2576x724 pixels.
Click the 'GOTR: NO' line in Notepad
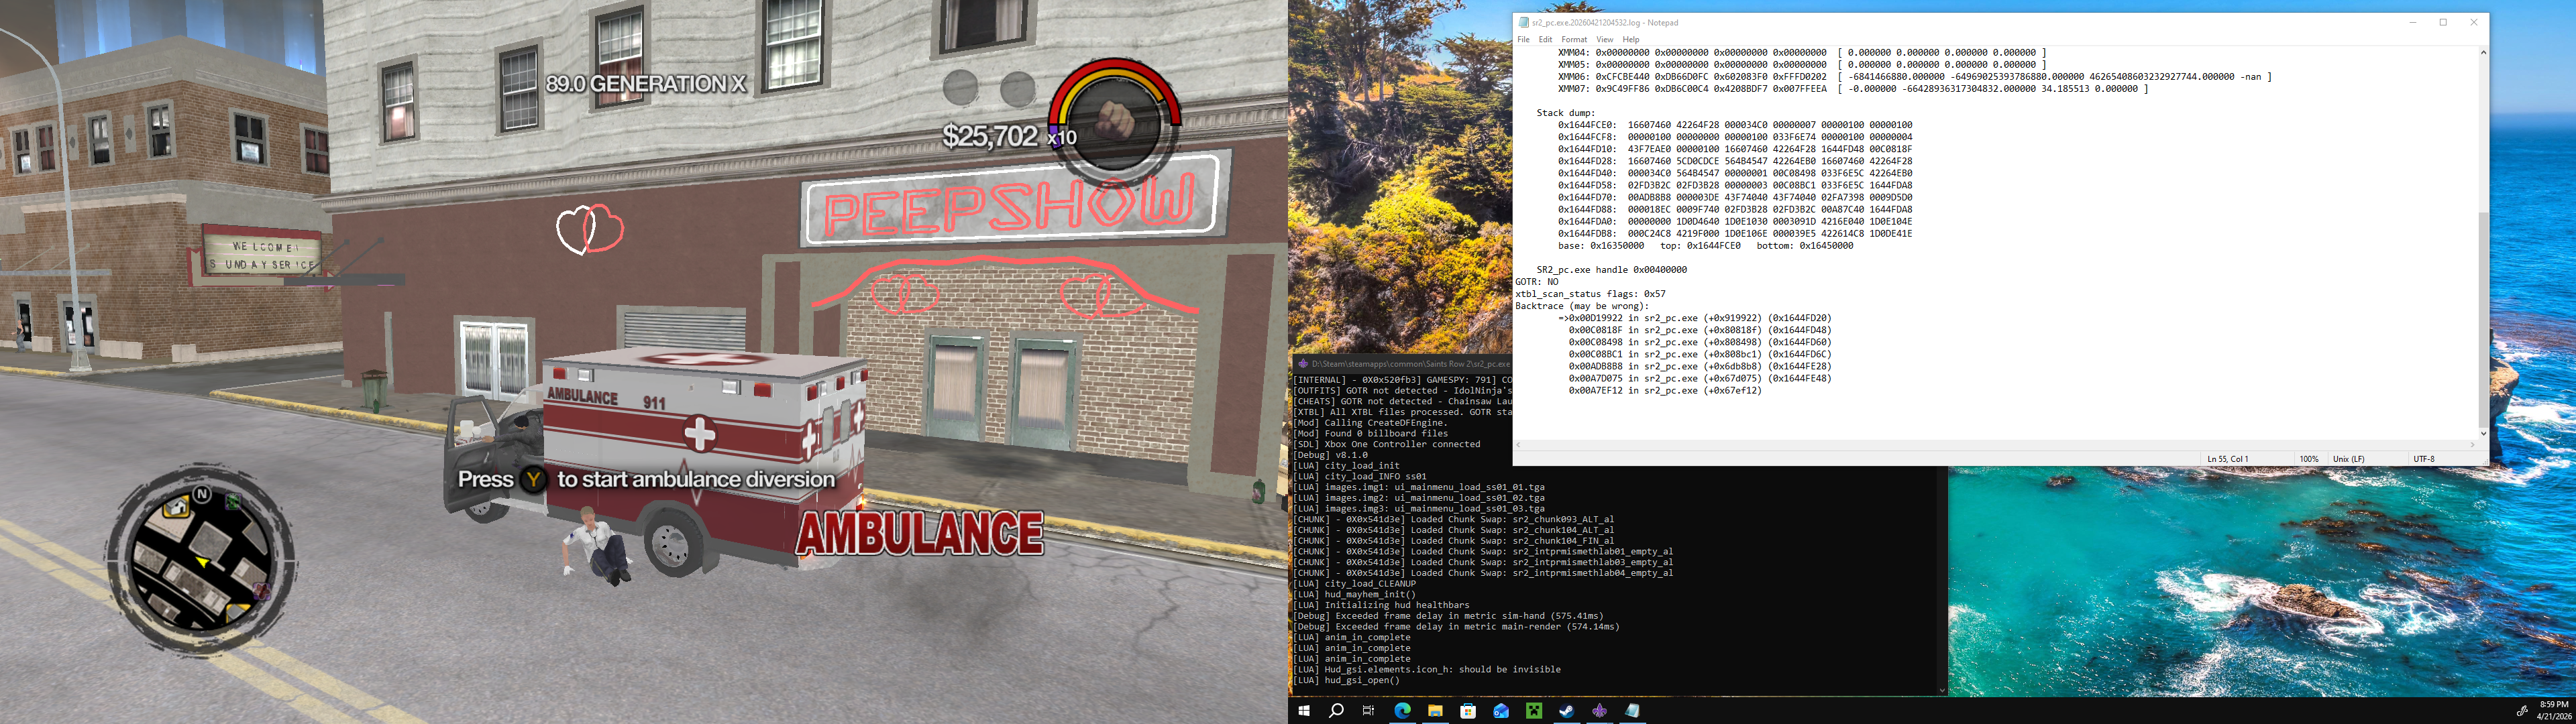[1536, 282]
